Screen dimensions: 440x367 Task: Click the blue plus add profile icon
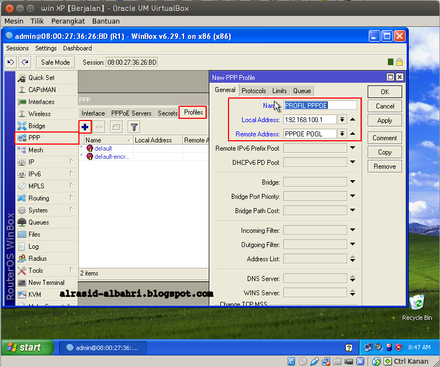click(x=85, y=127)
